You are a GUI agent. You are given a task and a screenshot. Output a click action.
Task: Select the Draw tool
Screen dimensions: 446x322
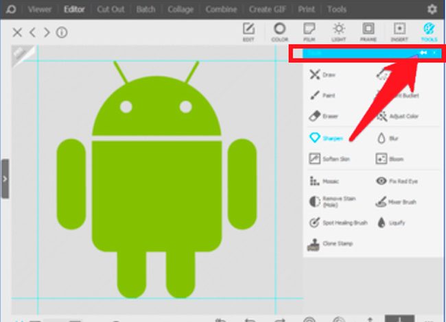click(x=322, y=75)
